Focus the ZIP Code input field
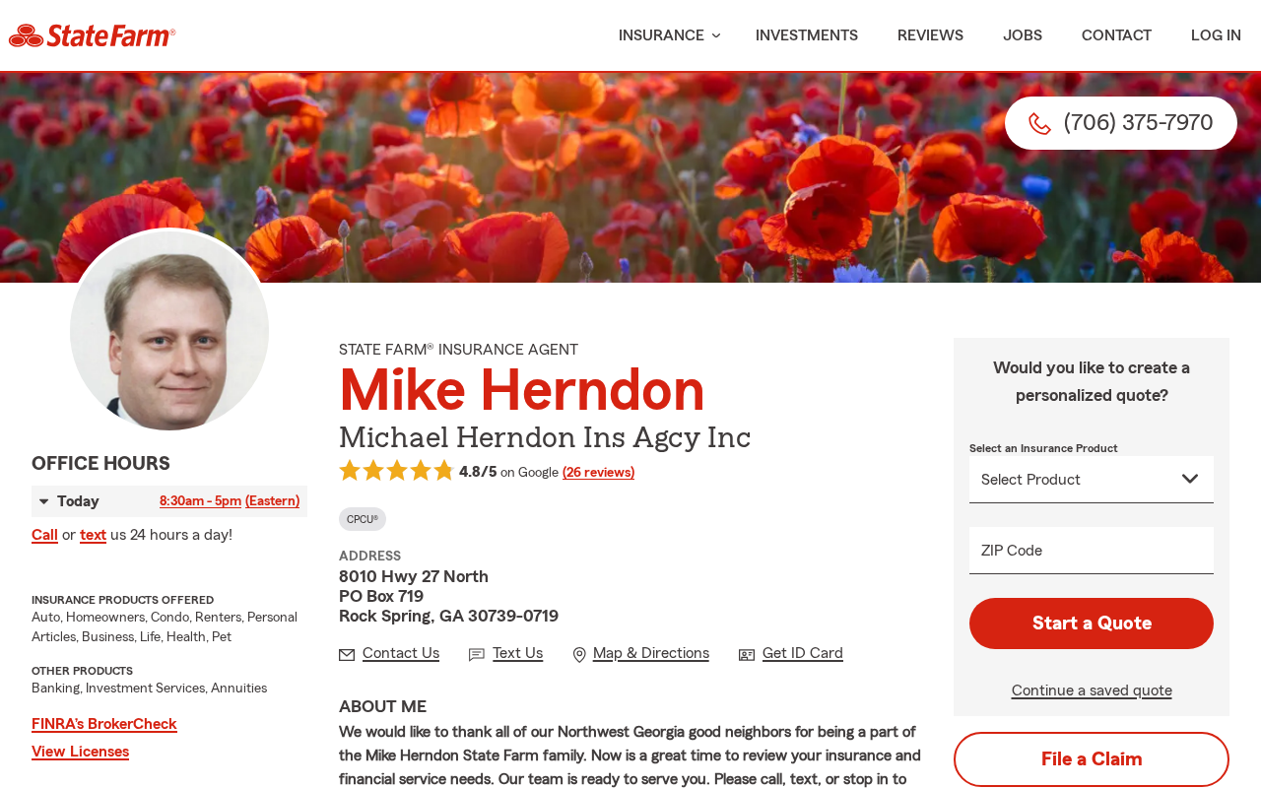This screenshot has height=788, width=1261. (1092, 551)
